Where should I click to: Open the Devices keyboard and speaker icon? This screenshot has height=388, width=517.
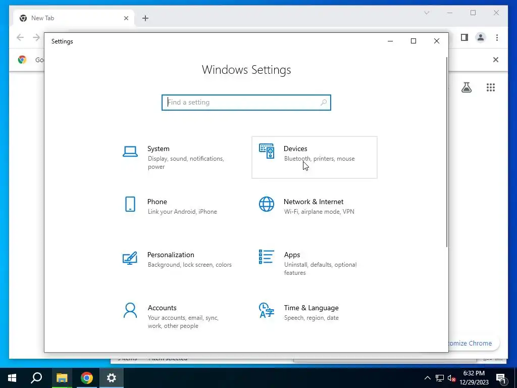(267, 152)
